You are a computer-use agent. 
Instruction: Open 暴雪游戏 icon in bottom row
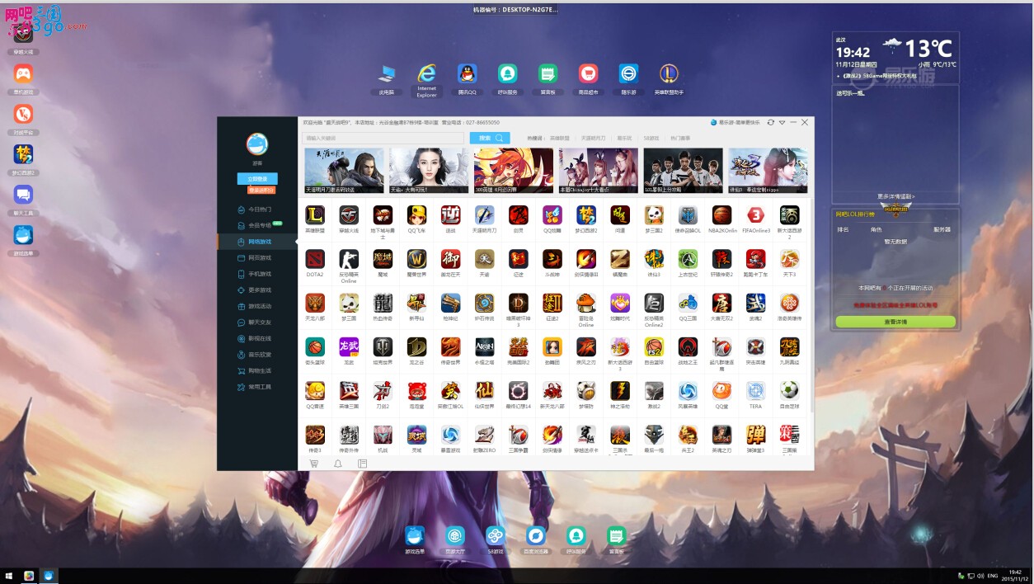click(451, 434)
